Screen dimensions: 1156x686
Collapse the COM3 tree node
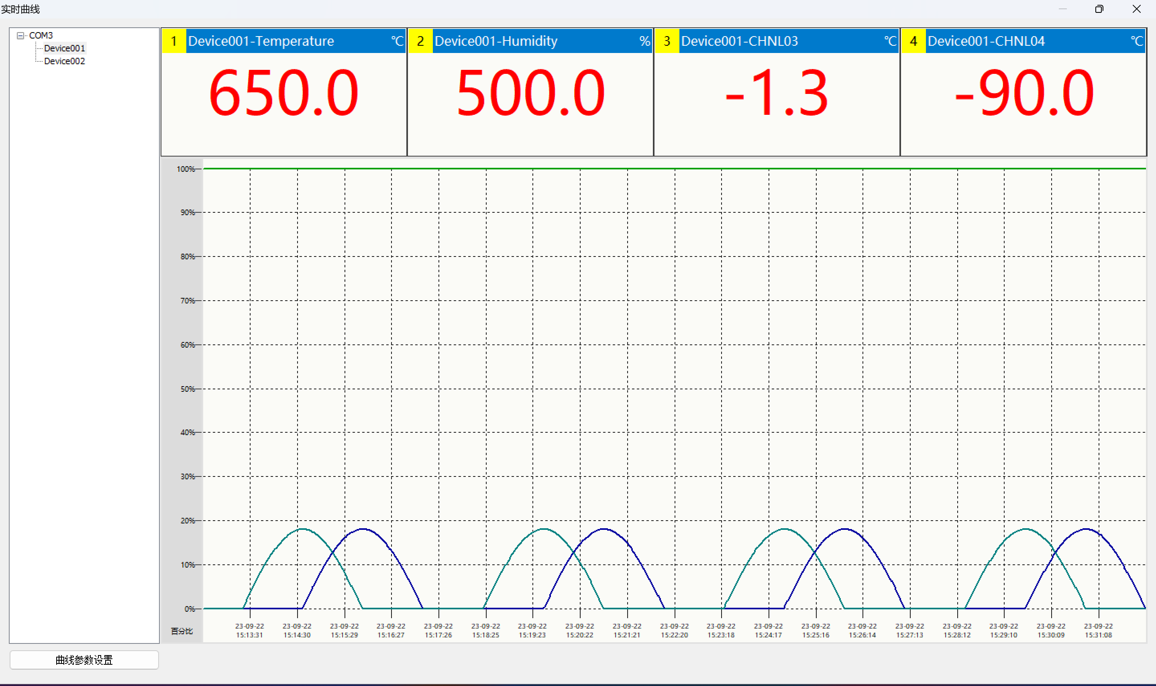(x=20, y=36)
